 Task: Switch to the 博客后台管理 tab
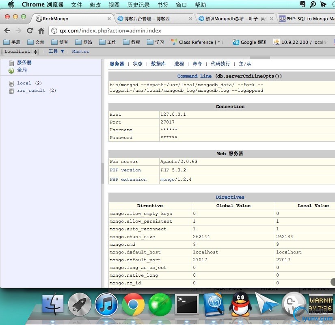[155, 19]
